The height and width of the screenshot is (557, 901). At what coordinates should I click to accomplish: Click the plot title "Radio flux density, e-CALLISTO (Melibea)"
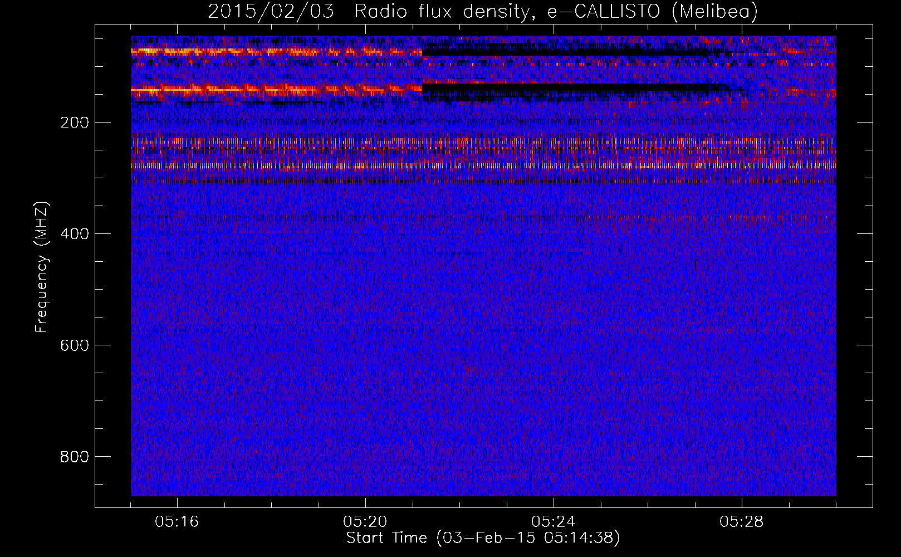coord(556,12)
